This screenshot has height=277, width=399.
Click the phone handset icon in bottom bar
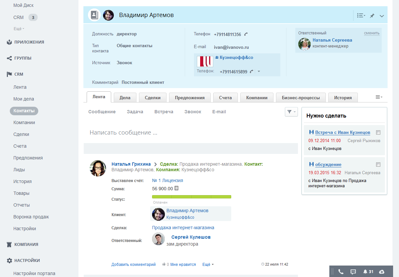[341, 271]
